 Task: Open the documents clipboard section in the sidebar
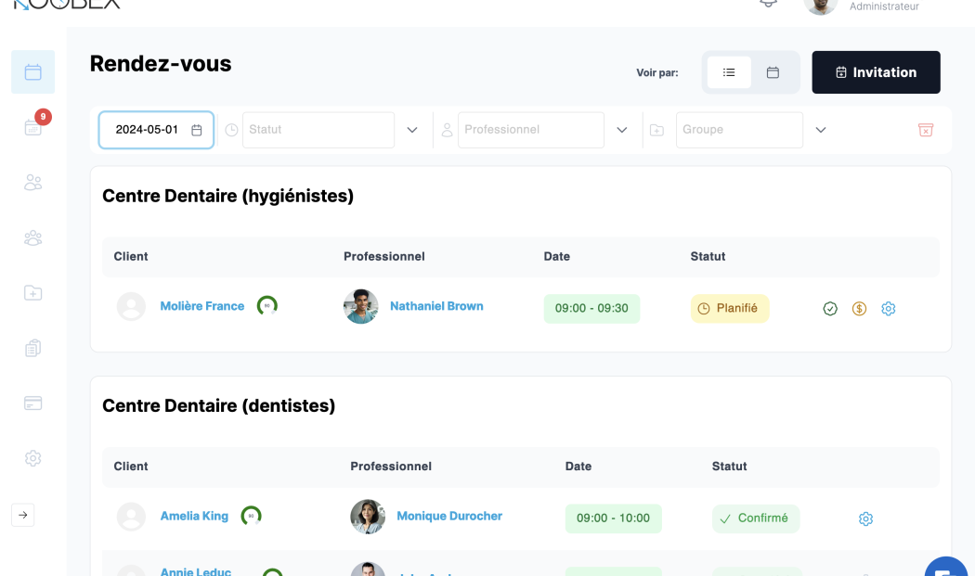coord(32,348)
